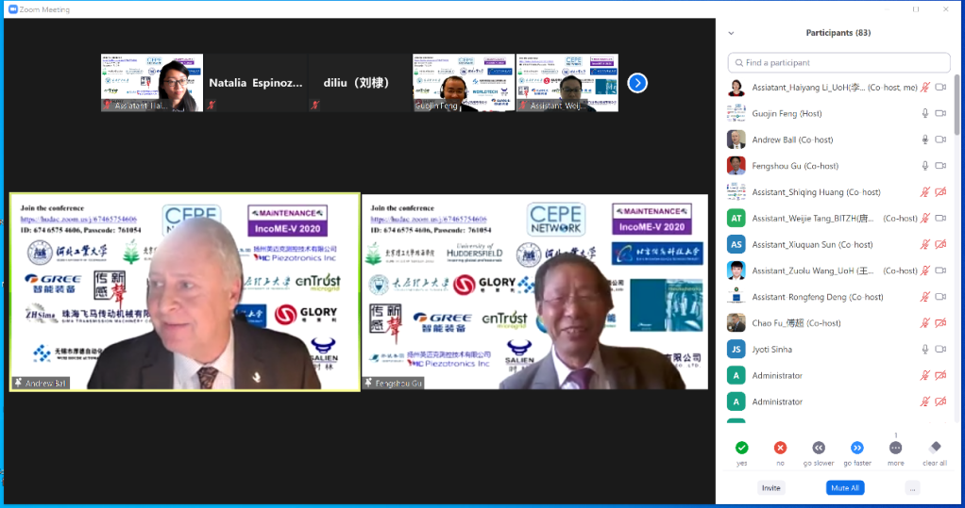The width and height of the screenshot is (965, 508).
Task: Collapse the Participants panel with the chevron
Action: coord(731,33)
